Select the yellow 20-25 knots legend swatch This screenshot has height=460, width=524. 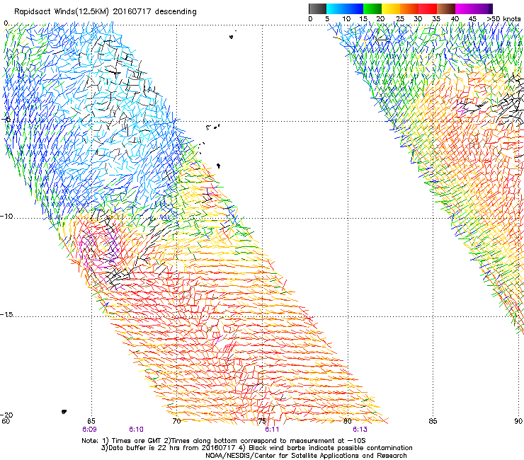(x=391, y=8)
